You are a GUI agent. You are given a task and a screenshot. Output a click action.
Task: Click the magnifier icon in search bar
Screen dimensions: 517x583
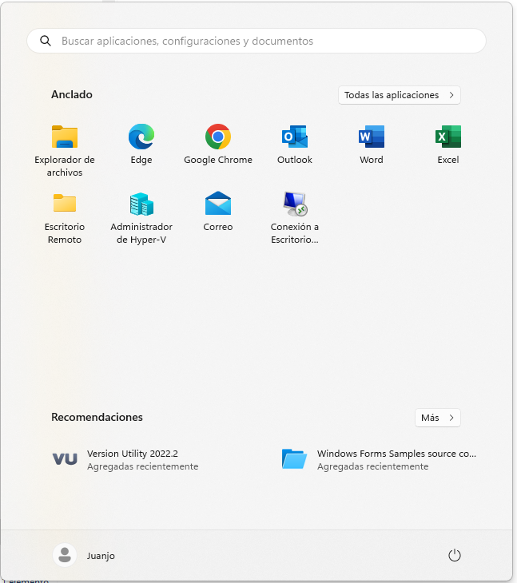pos(46,41)
